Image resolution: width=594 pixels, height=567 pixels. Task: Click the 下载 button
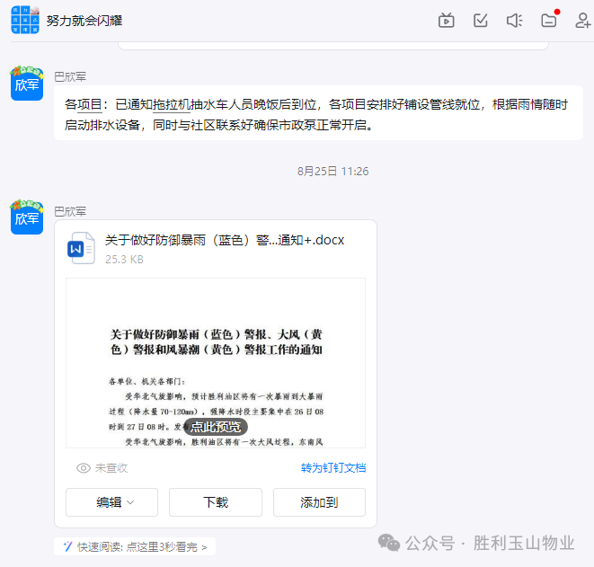coord(216,502)
